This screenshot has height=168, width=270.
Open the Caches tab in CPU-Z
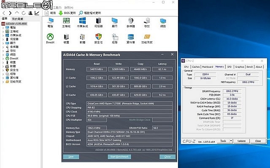coord(196,67)
